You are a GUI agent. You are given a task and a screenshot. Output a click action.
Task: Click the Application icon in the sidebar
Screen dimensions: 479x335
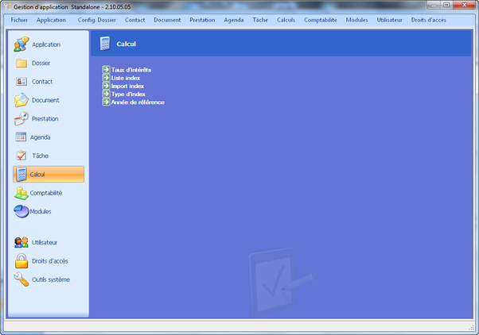point(21,44)
